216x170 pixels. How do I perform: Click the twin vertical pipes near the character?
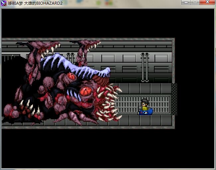point(145,67)
